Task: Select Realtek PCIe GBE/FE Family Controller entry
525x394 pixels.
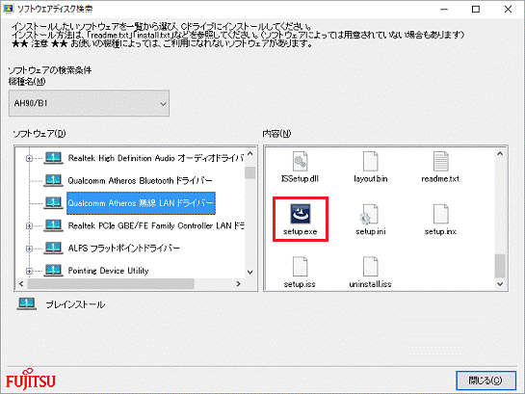Action: (156, 226)
